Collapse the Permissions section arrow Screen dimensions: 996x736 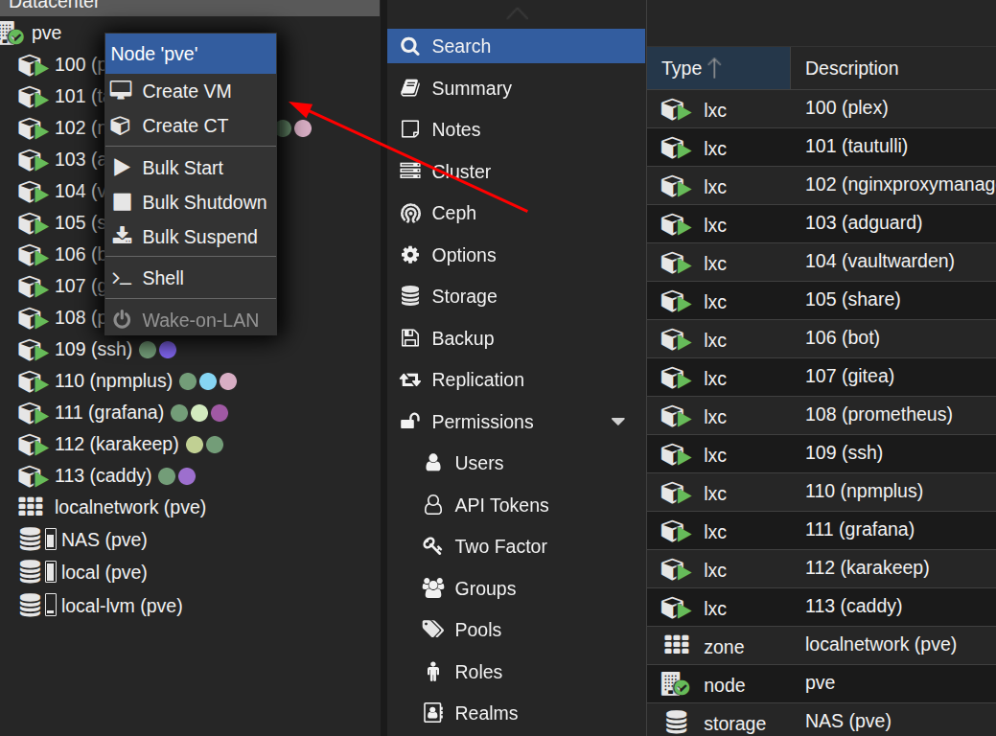coord(618,422)
